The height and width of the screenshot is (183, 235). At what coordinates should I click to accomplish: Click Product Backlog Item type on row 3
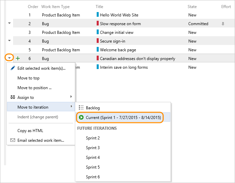pyautogui.click(x=61, y=33)
